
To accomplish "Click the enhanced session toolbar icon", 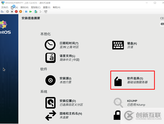I will pyautogui.click(x=46, y=12).
